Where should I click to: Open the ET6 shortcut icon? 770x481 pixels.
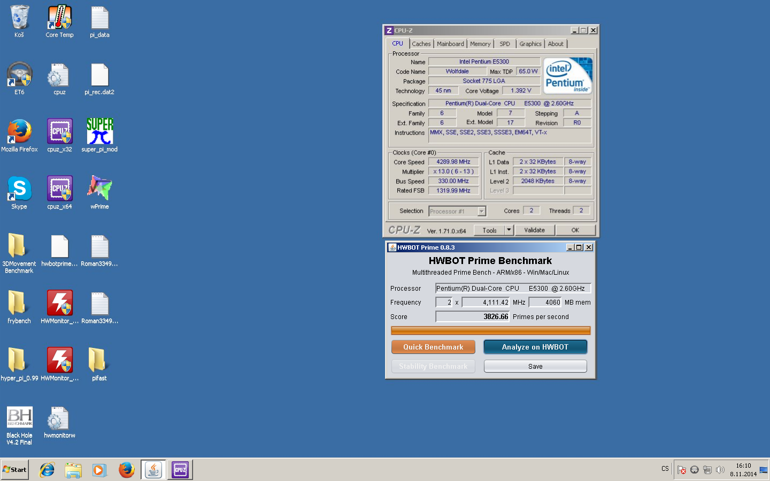[19, 79]
